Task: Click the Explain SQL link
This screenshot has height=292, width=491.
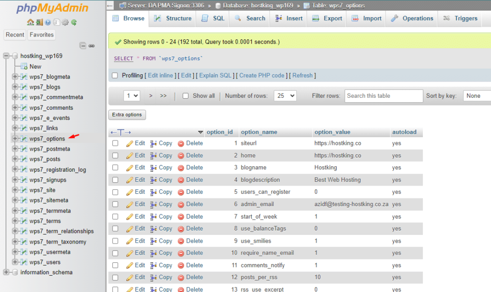Action: coord(215,75)
